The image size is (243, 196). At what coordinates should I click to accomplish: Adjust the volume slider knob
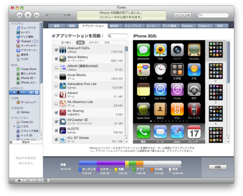[64, 15]
